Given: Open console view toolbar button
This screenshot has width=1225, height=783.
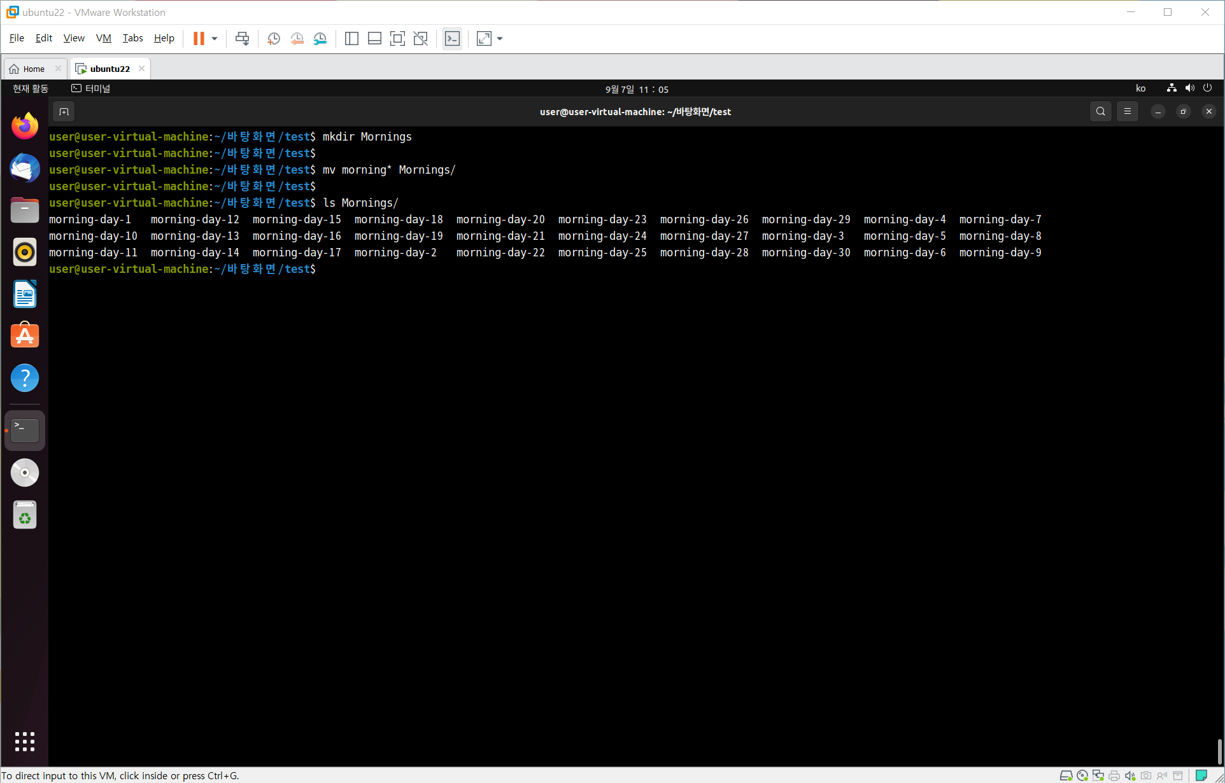Looking at the screenshot, I should (x=452, y=39).
